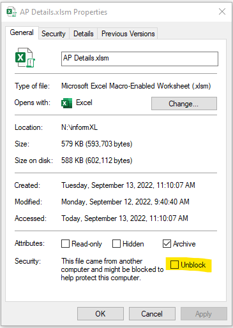Image resolution: width=233 pixels, height=328 pixels.
Task: Confirm with the OK button
Action: pos(100,313)
